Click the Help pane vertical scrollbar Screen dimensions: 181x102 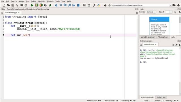[180, 25]
